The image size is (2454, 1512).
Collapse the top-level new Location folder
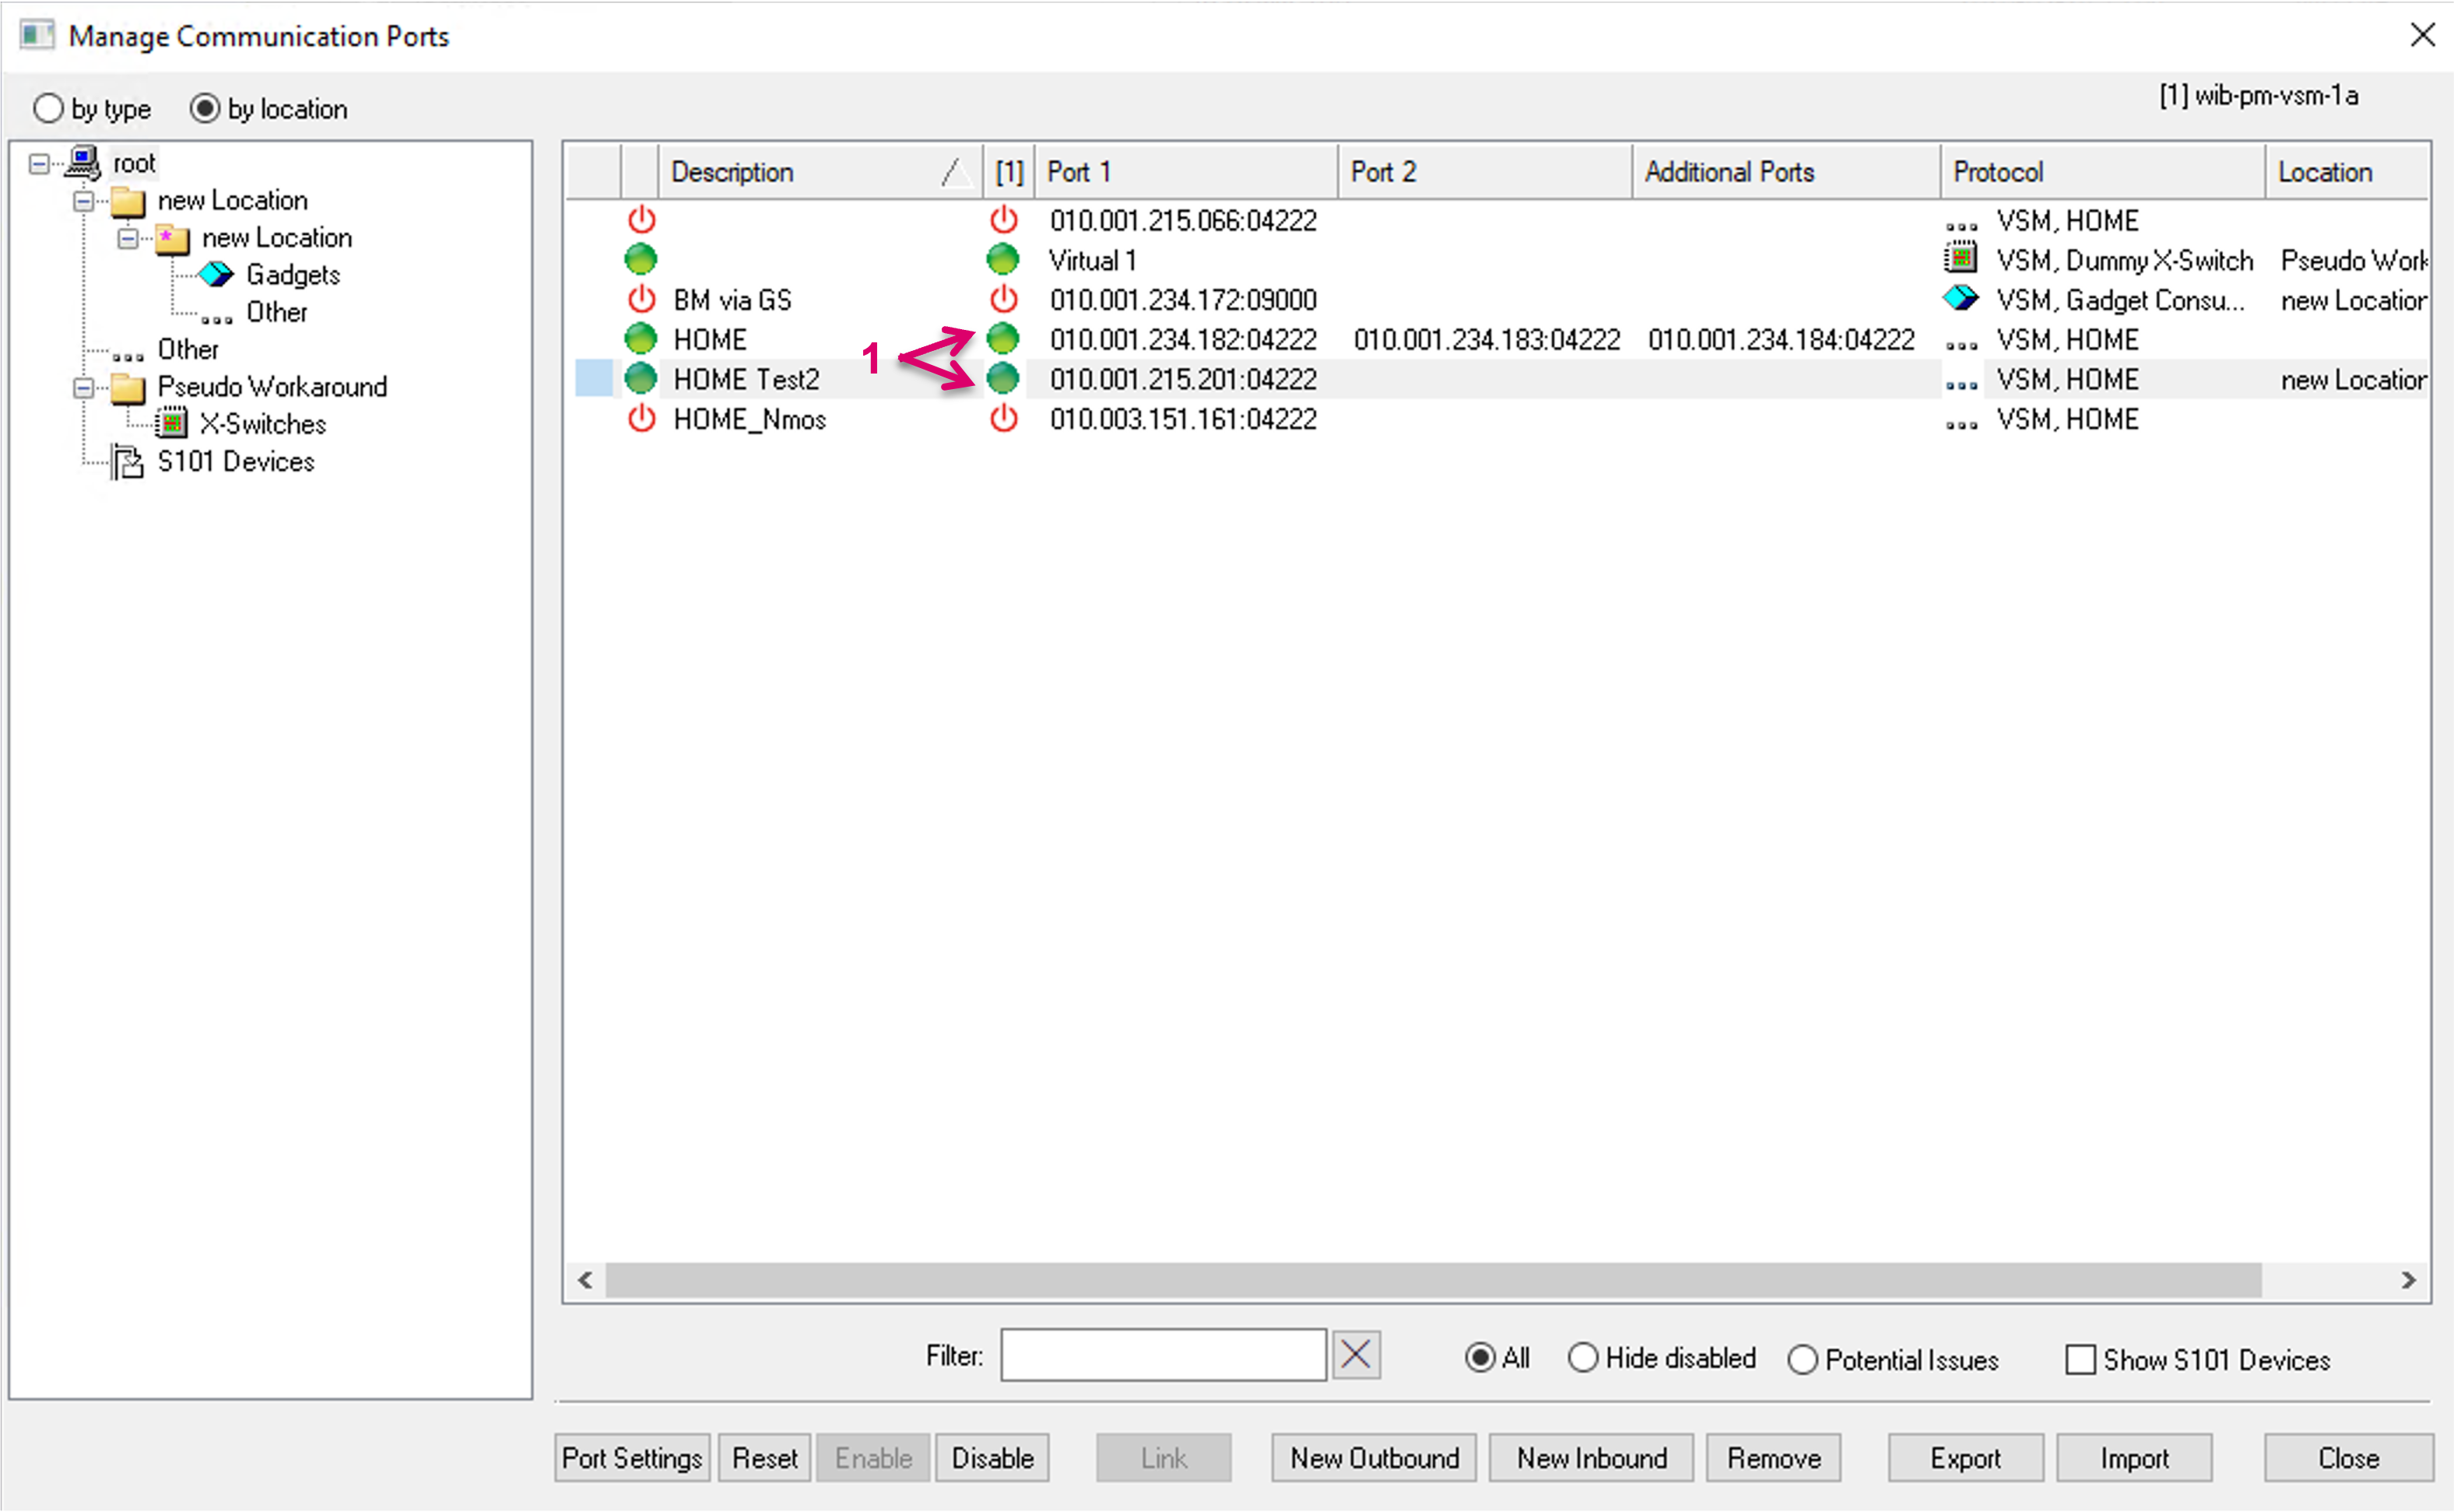point(84,201)
